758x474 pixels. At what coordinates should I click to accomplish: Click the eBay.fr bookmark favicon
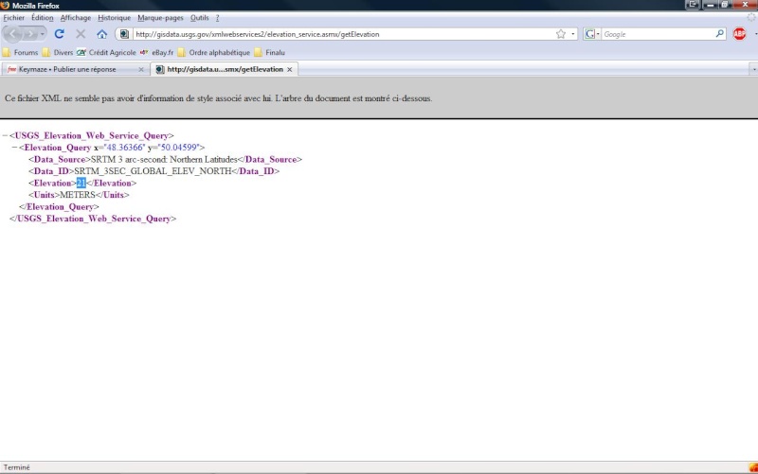144,52
